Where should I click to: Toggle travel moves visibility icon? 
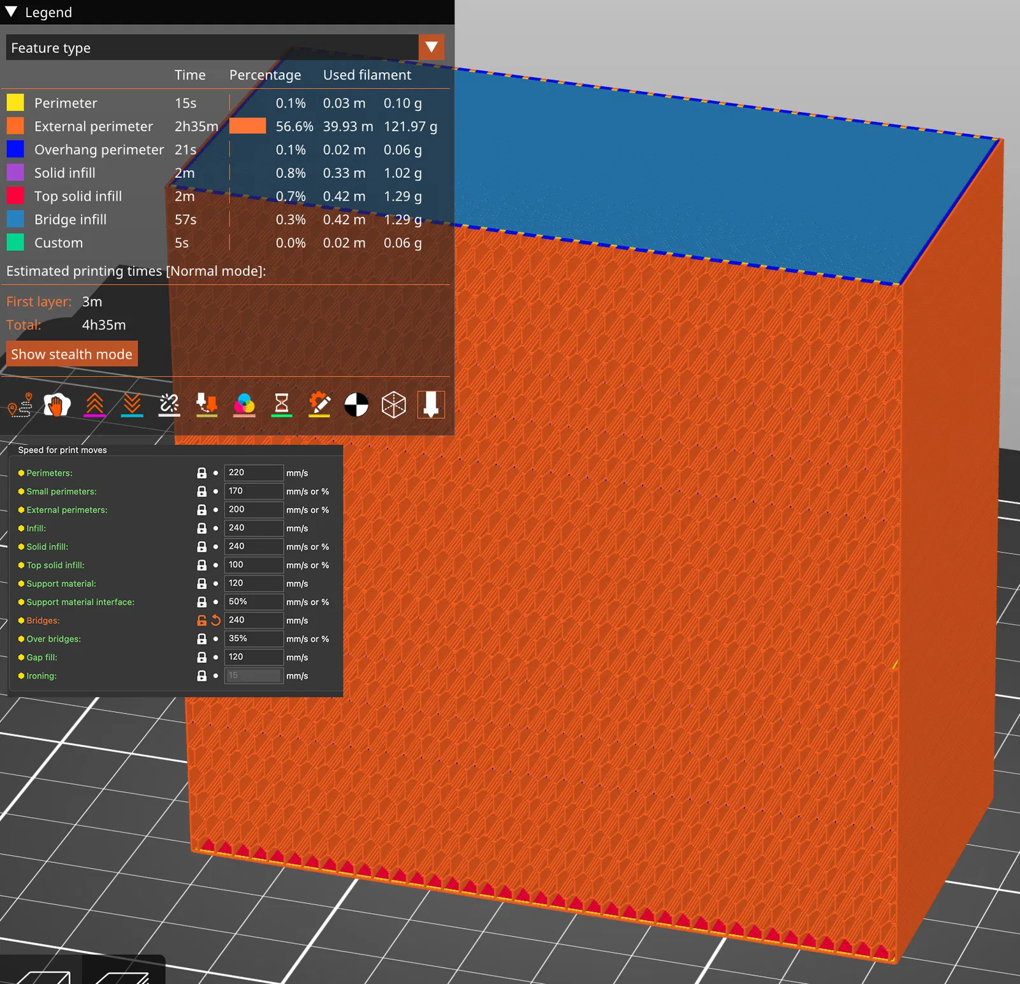coord(20,405)
